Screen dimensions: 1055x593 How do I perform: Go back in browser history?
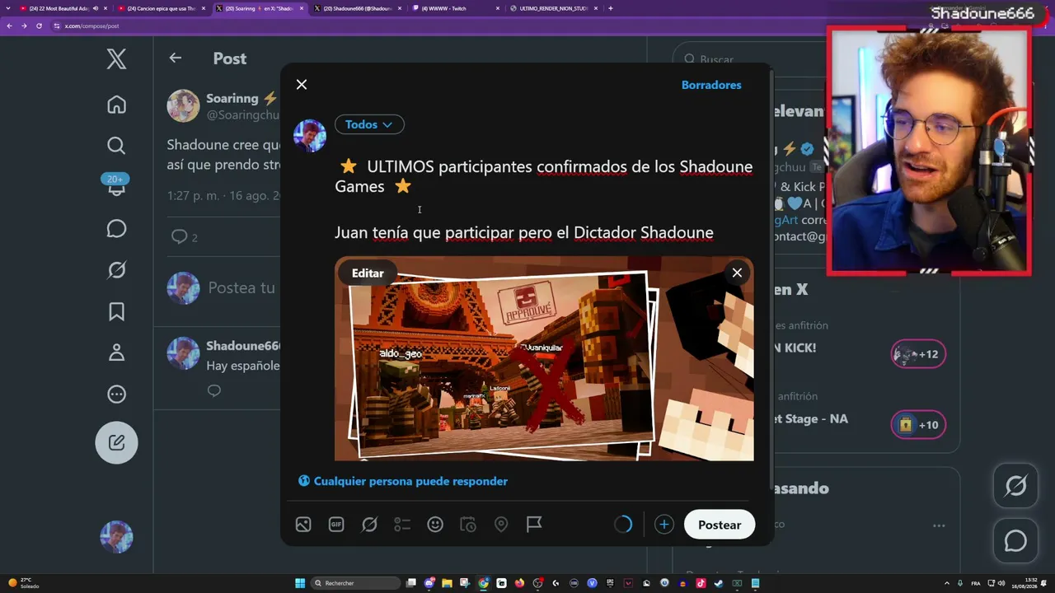click(9, 26)
